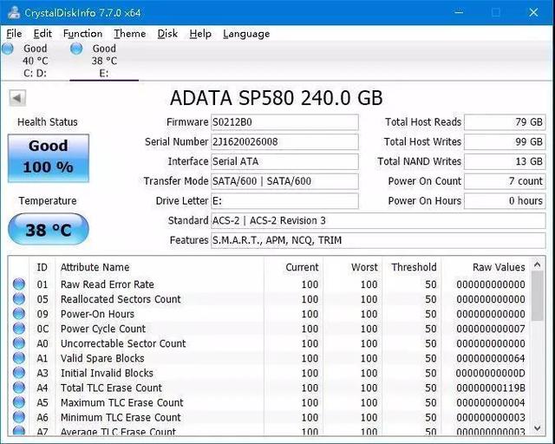
Task: Click the Interface field Serial ATA
Action: coord(284,161)
